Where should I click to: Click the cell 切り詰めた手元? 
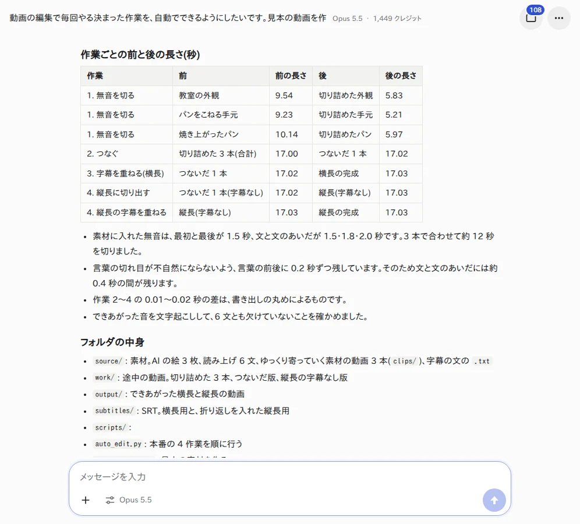345,115
